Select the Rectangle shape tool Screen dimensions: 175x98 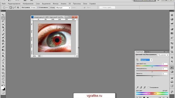coord(3,69)
